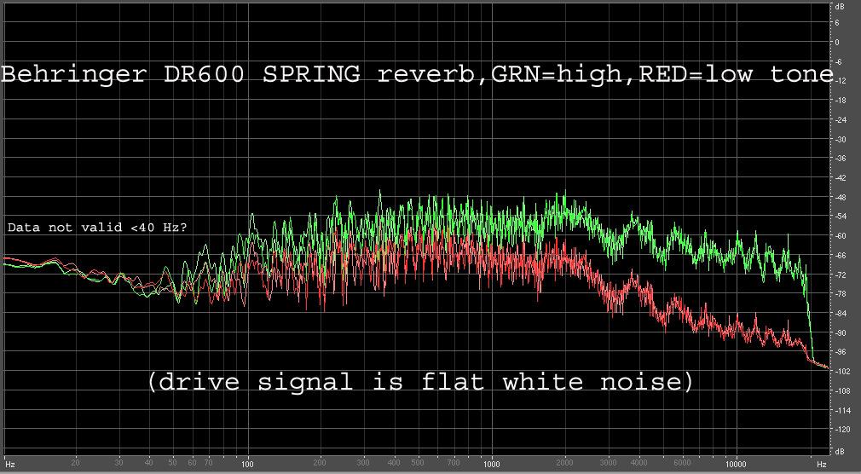Click the "(drive signal is flat white noise)" caption

pyautogui.click(x=420, y=381)
